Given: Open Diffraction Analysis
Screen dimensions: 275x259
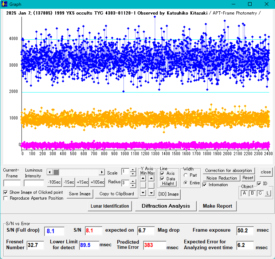Looking at the screenshot, I should [166, 206].
